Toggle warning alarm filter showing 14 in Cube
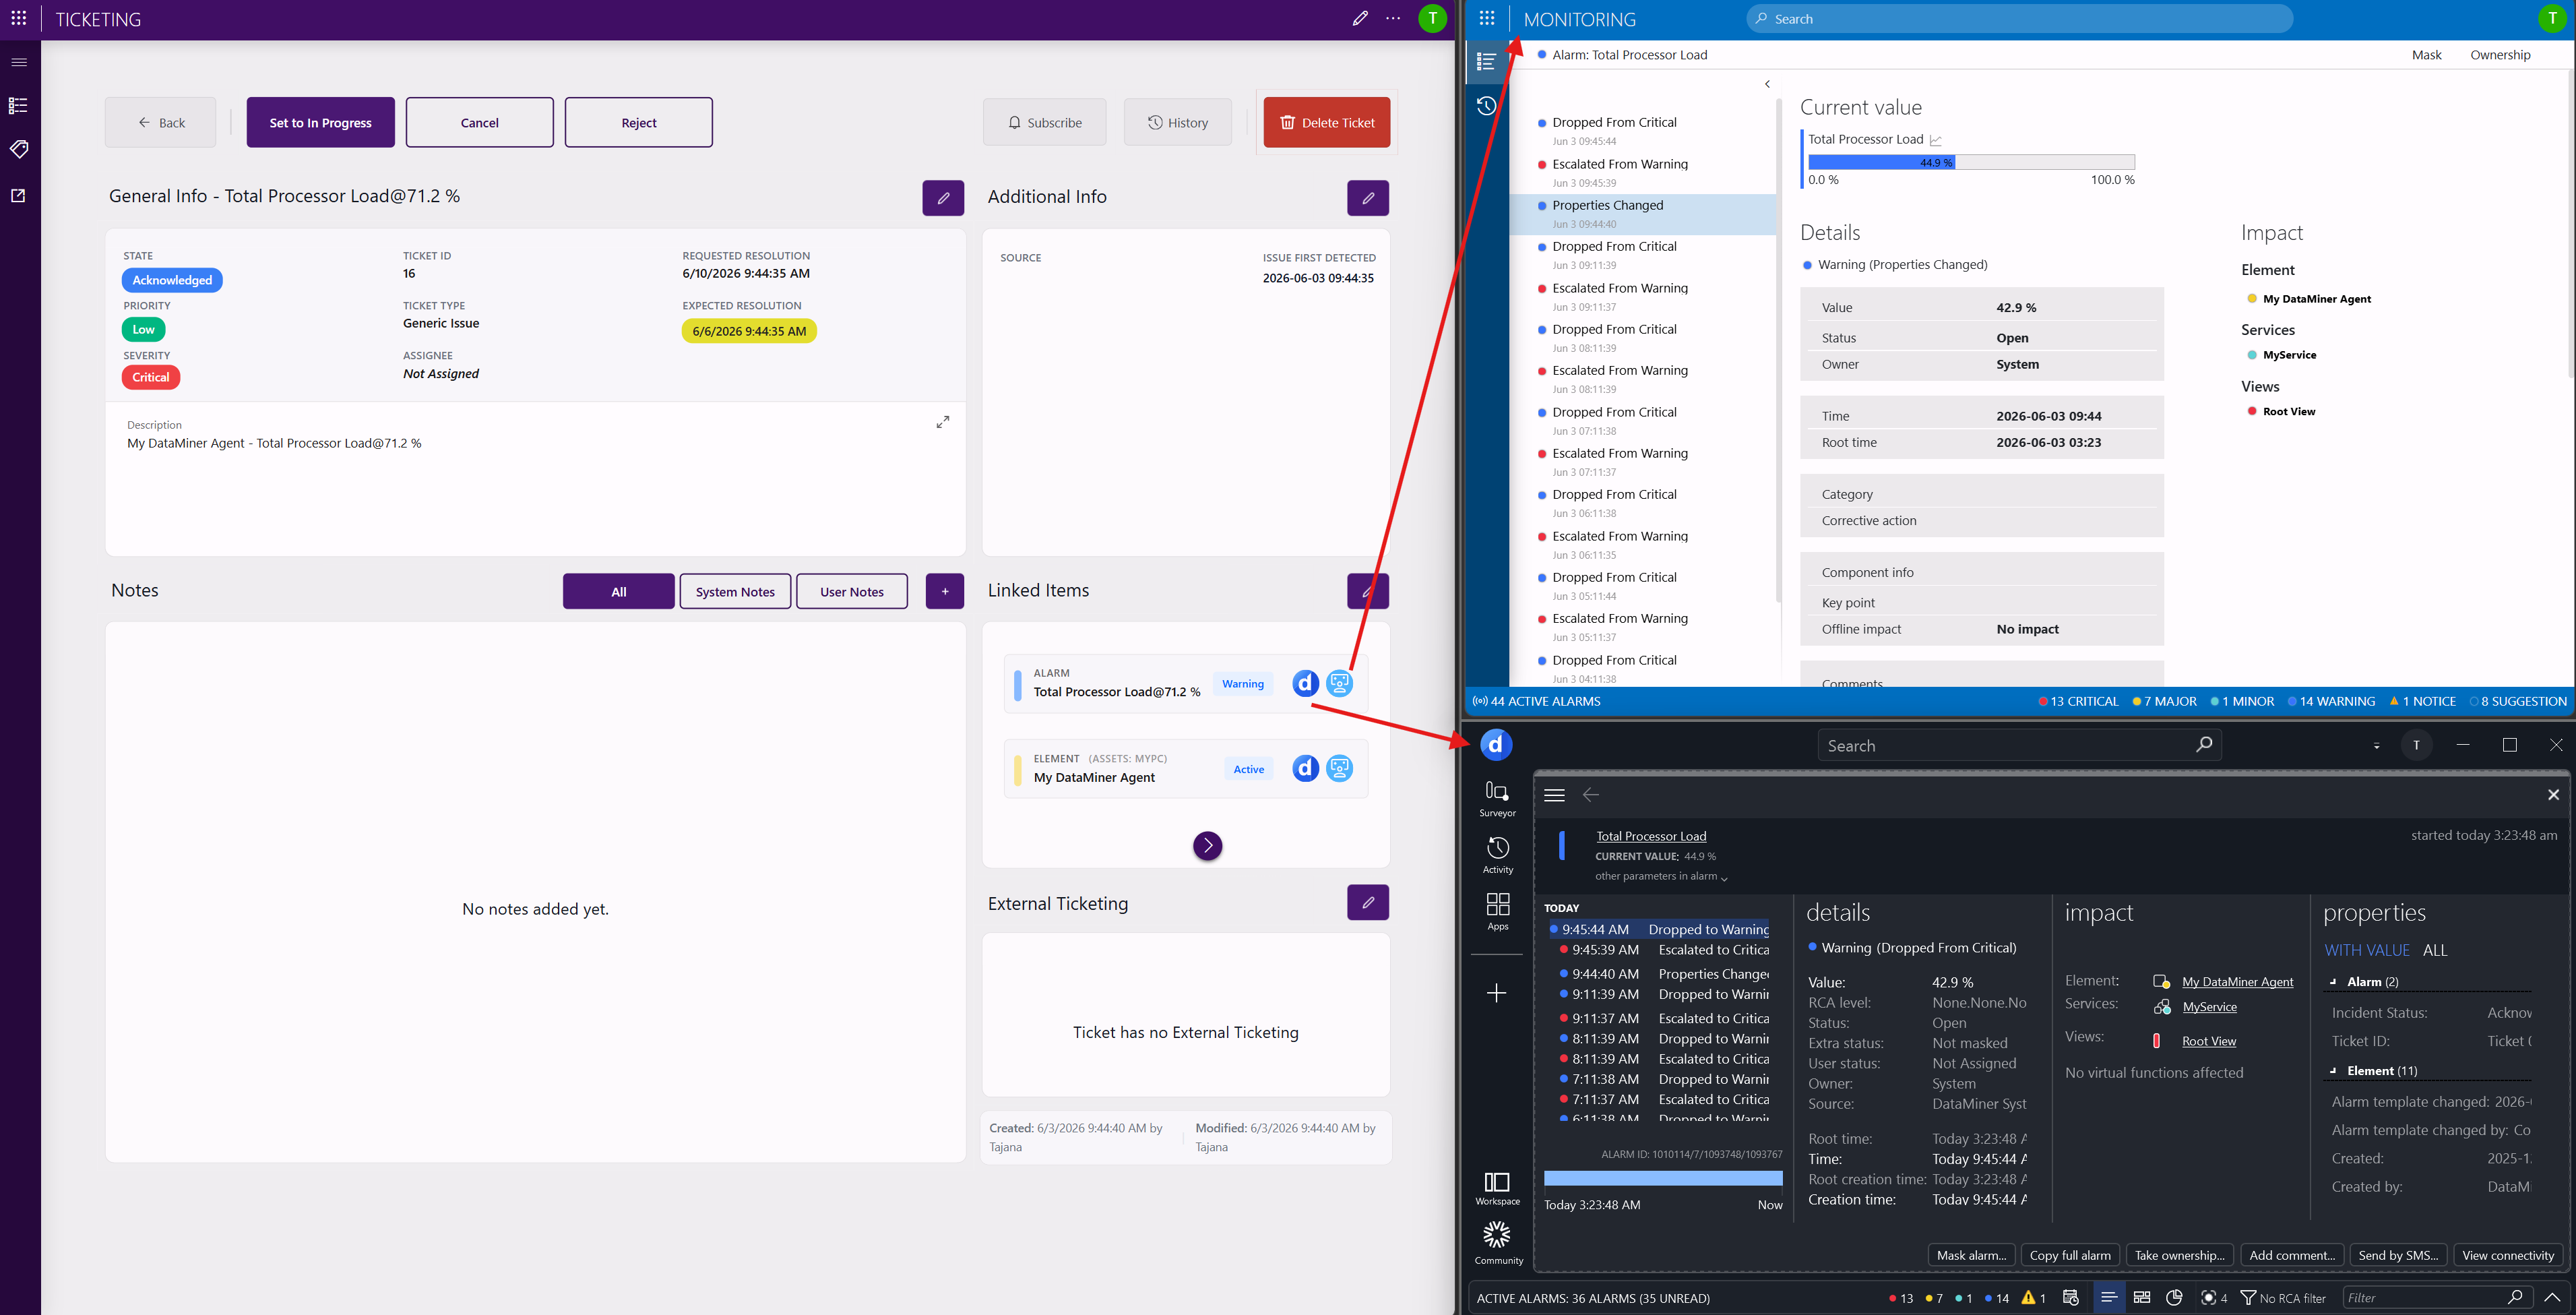The image size is (2576, 1315). coord(1996,1298)
